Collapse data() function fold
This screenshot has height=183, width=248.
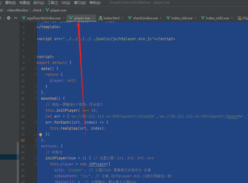pos(35,69)
